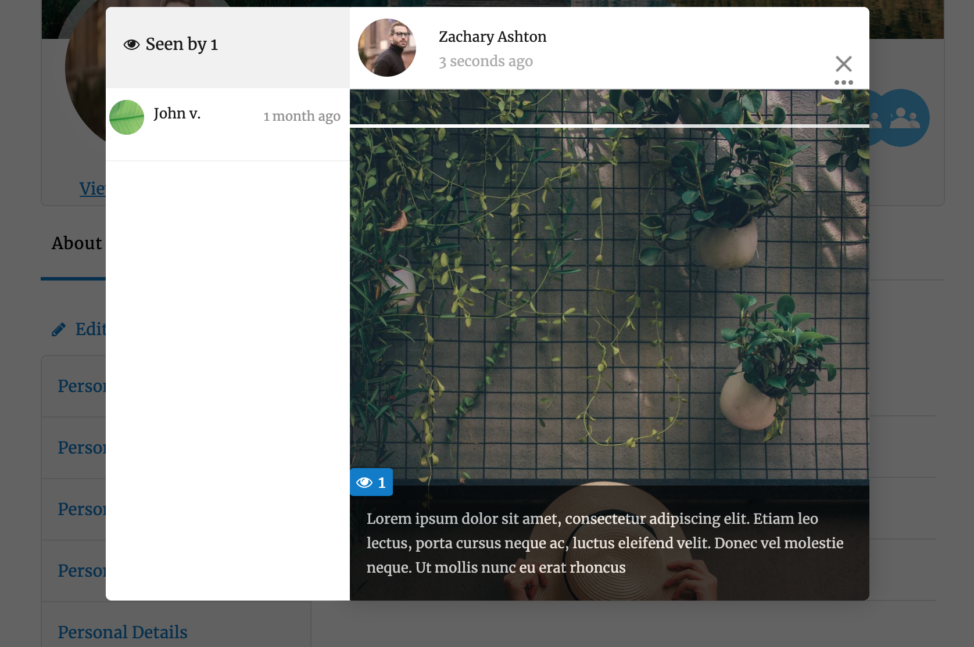Image resolution: width=974 pixels, height=647 pixels.
Task: Close the story viewer with the X
Action: click(843, 63)
